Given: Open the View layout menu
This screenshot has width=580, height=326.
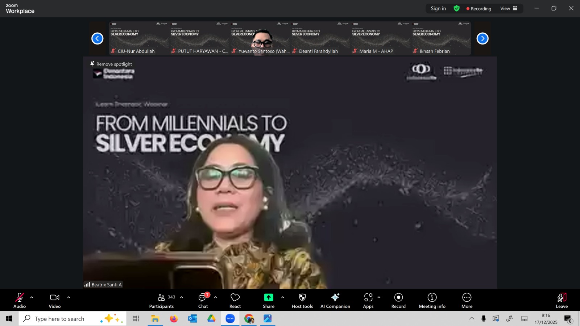Looking at the screenshot, I should 509,8.
